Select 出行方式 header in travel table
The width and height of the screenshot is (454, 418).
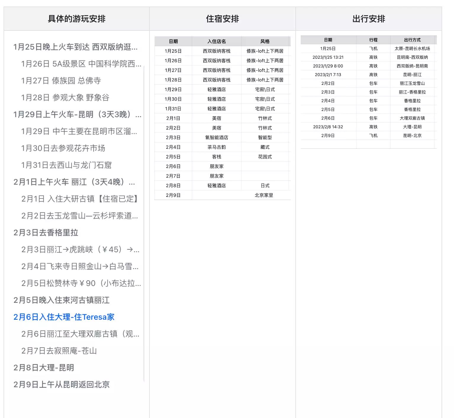point(412,40)
